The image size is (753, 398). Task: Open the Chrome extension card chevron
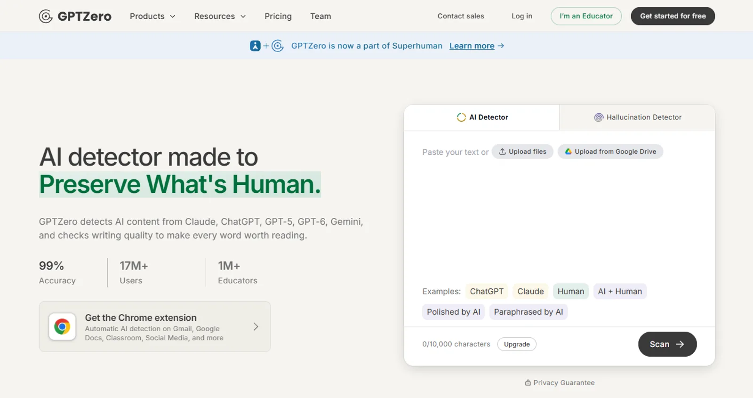[256, 326]
